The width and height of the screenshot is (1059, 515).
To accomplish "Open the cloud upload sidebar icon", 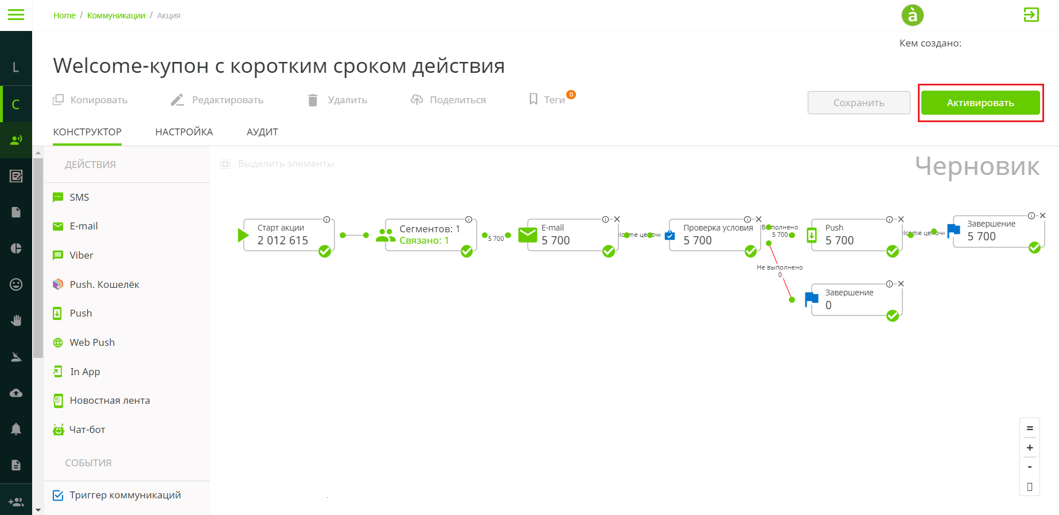I will click(x=16, y=393).
